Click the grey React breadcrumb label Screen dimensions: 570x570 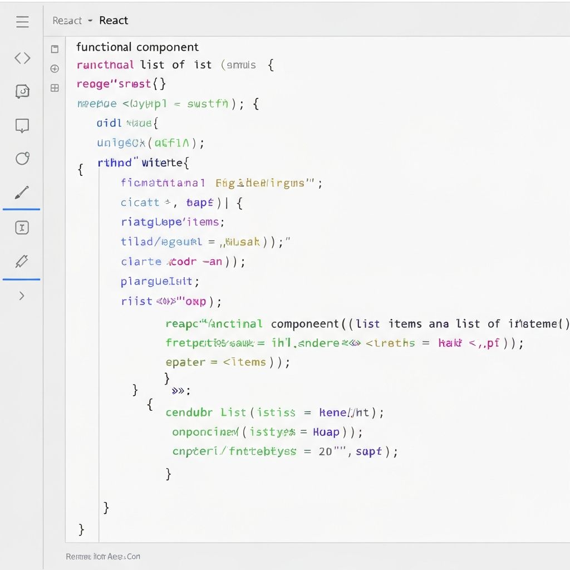click(x=67, y=21)
